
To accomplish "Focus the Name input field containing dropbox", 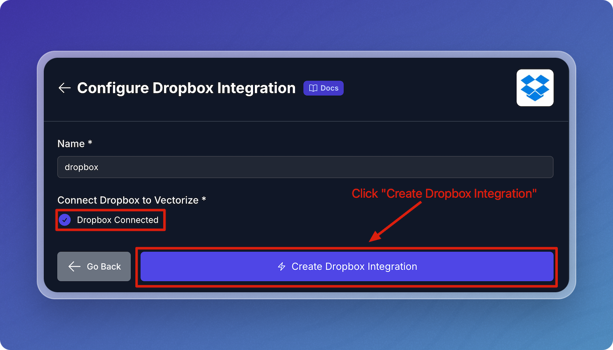I will point(305,167).
